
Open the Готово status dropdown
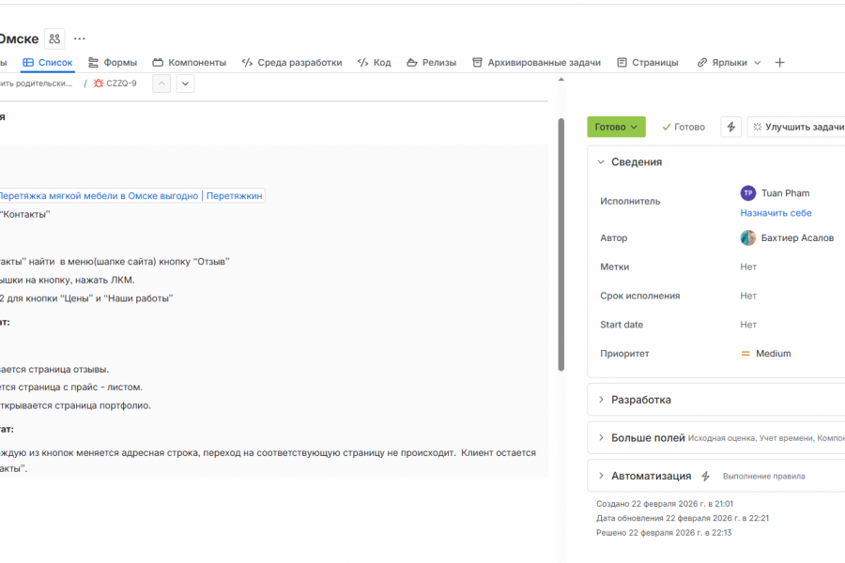pos(616,127)
